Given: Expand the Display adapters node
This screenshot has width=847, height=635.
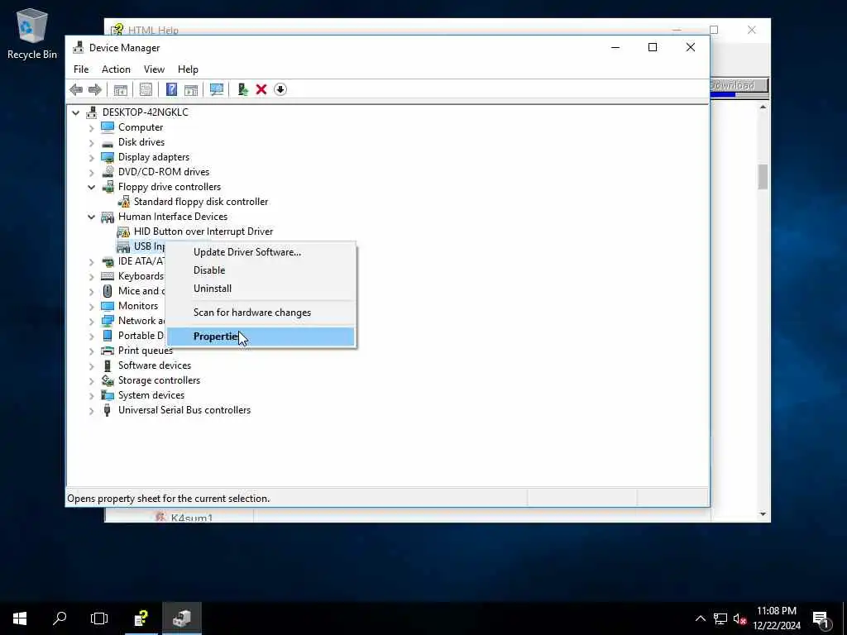Looking at the screenshot, I should click(91, 158).
